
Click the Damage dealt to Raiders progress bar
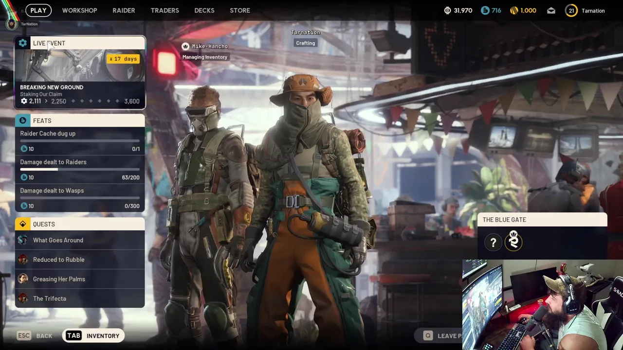(x=80, y=170)
